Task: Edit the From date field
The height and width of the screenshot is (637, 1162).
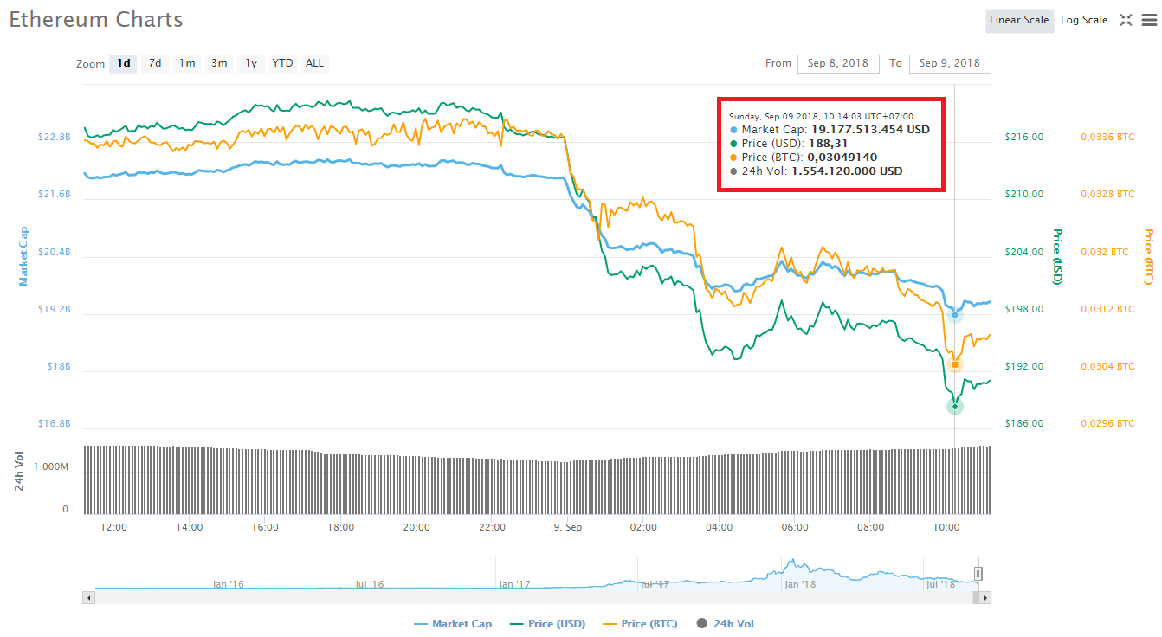Action: point(838,63)
